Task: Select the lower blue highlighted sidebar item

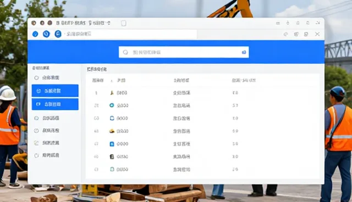Action: (x=55, y=104)
